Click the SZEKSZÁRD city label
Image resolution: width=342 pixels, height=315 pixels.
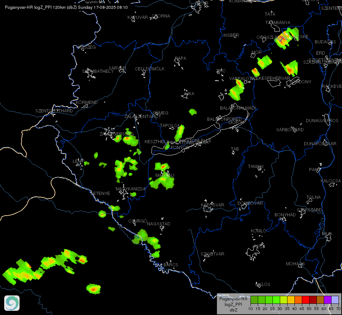(x=310, y=210)
